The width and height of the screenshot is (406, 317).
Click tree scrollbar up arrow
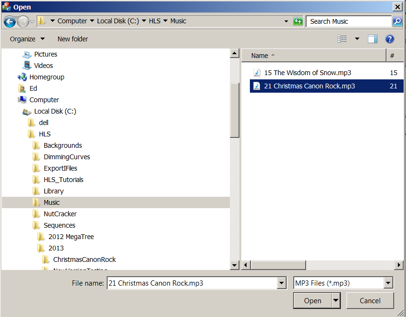(x=234, y=54)
